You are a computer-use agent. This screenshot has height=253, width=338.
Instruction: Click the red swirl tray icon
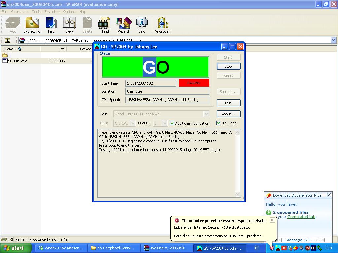click(308, 248)
